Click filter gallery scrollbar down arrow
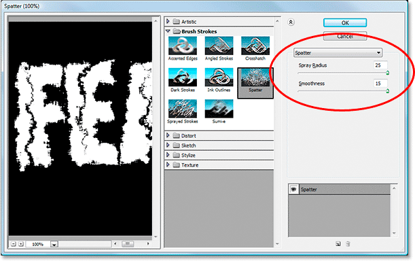Screen dimensions: 415x261 pos(277,244)
